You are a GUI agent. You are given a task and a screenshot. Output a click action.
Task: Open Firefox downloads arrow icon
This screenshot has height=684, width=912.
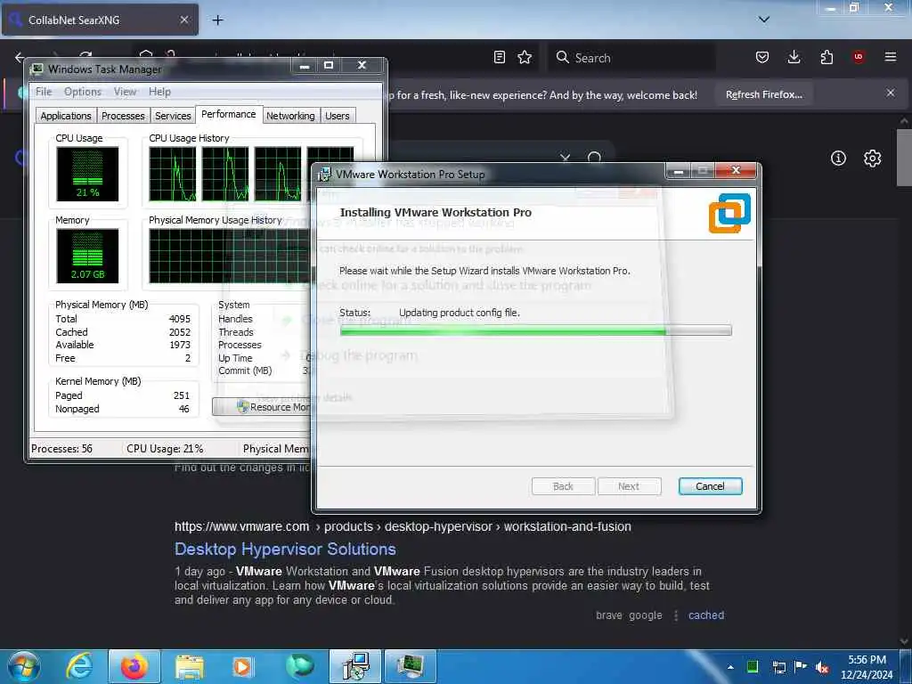click(794, 57)
